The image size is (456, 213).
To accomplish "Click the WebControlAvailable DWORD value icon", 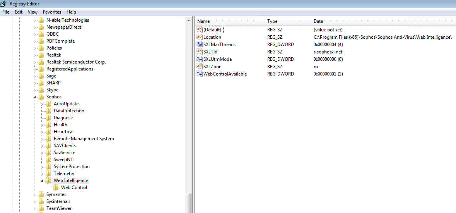I will pos(200,74).
